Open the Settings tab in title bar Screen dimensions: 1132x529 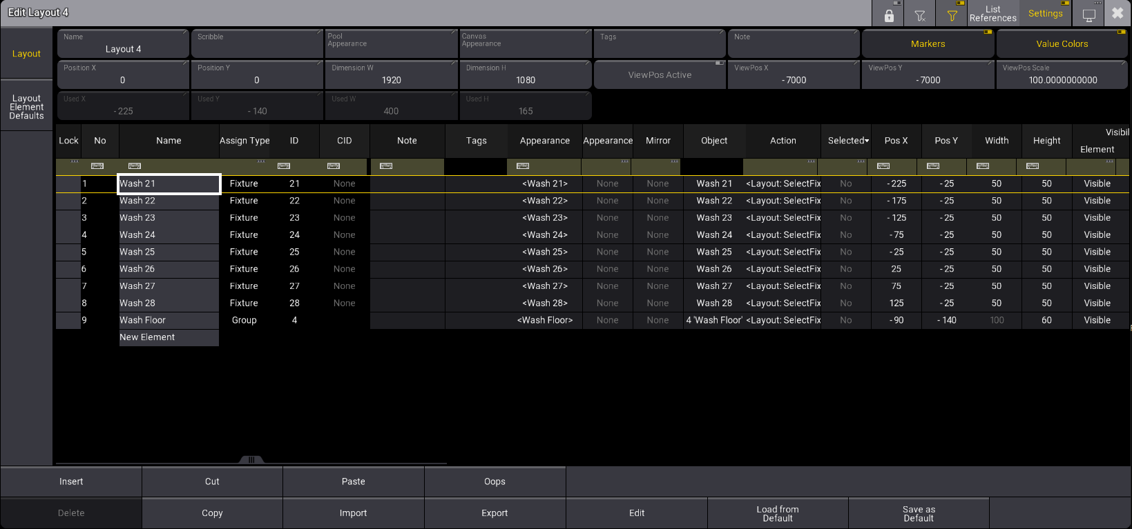(x=1045, y=14)
